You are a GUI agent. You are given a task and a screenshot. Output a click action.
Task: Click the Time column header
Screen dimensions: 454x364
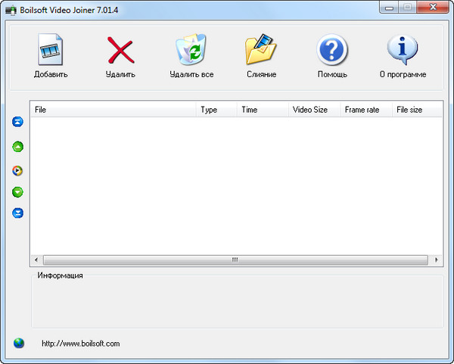pyautogui.click(x=263, y=110)
